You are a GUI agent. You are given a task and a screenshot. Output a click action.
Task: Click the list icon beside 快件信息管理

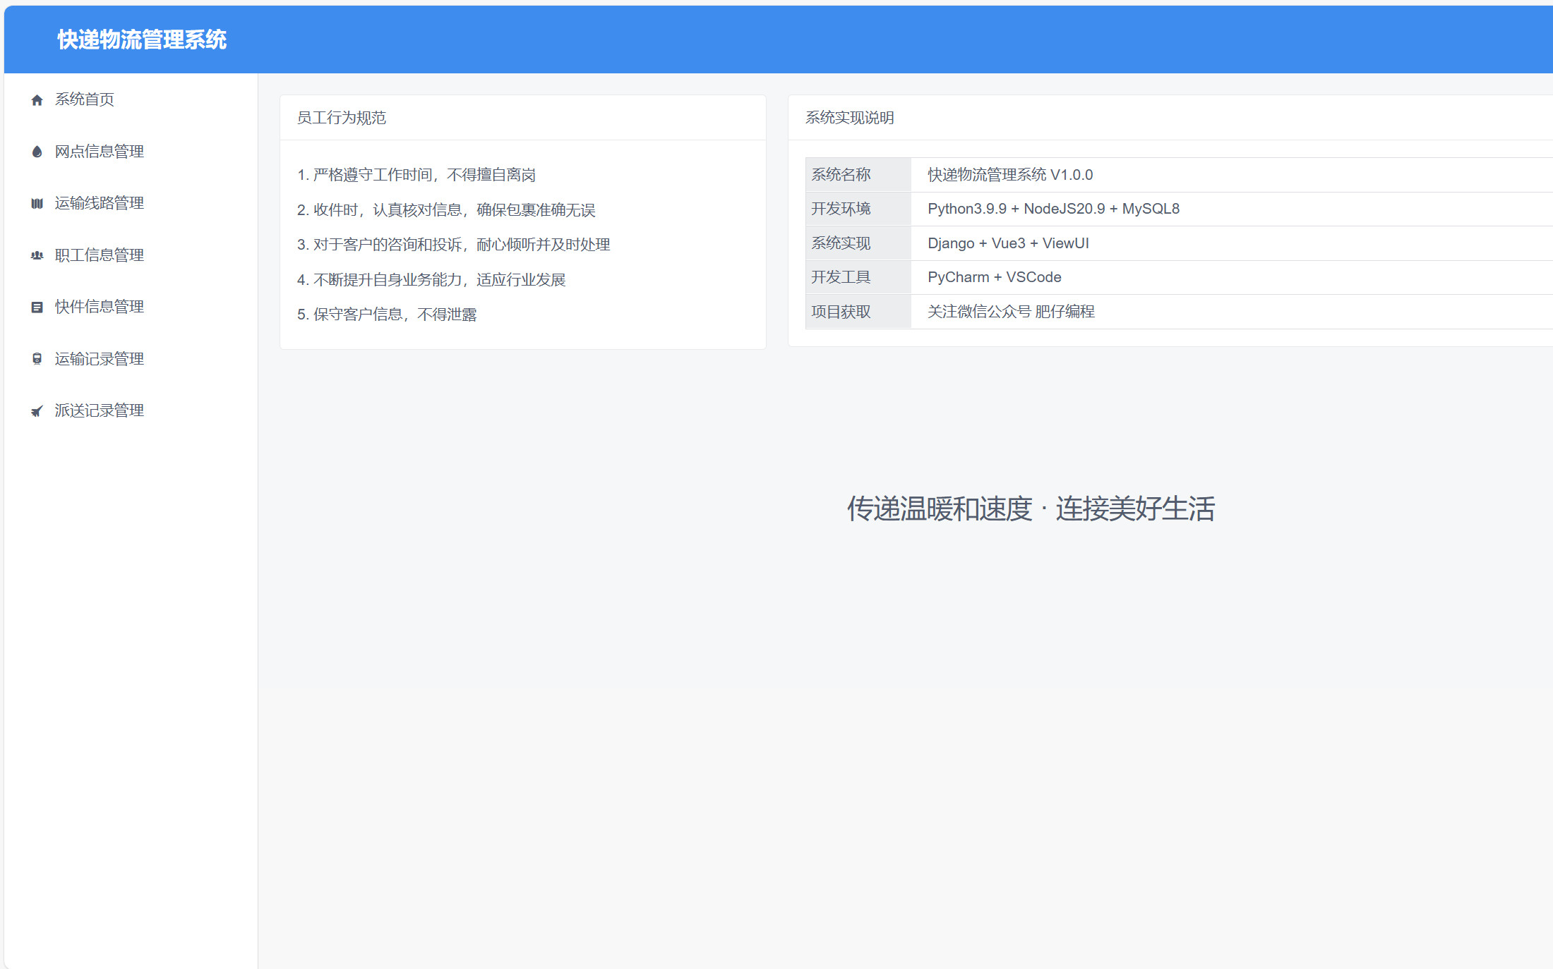click(37, 307)
